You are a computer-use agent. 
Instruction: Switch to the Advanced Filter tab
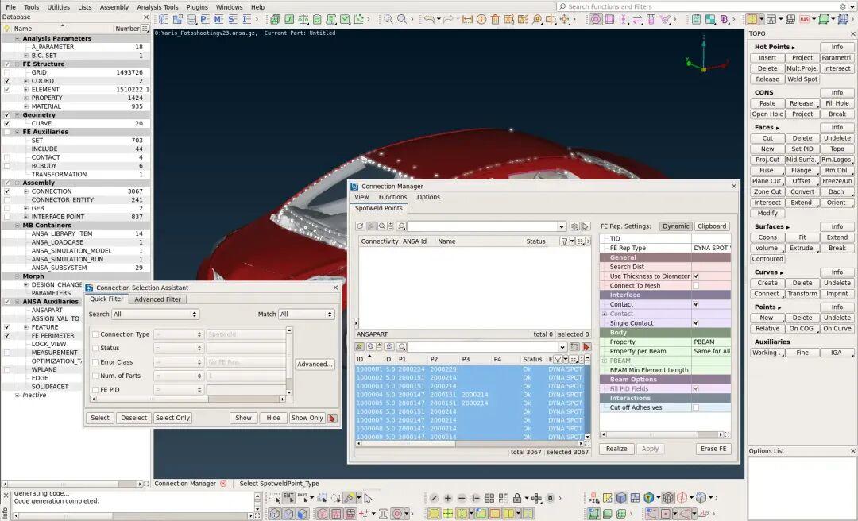click(x=157, y=299)
